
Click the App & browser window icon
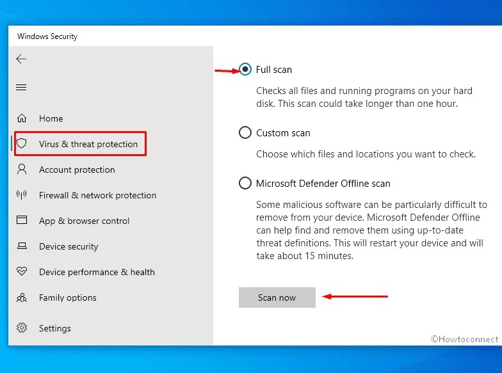pos(22,220)
